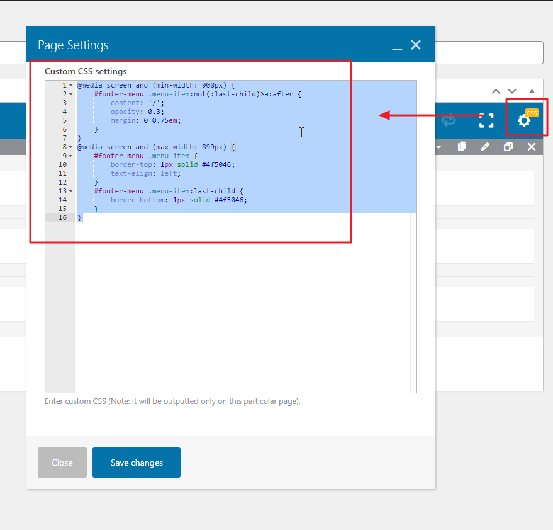Fold the code block at line 2
553x530 pixels.
(71, 95)
